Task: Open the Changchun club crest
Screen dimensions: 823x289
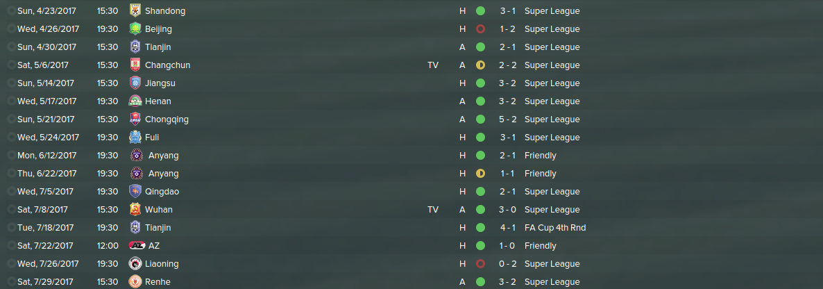Action: click(x=135, y=65)
